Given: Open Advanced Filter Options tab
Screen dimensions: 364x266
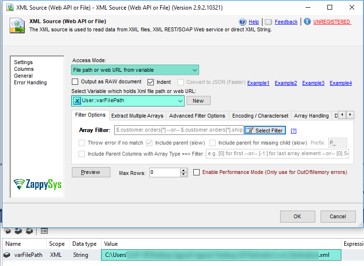Looking at the screenshot, I should pyautogui.click(x=197, y=116).
